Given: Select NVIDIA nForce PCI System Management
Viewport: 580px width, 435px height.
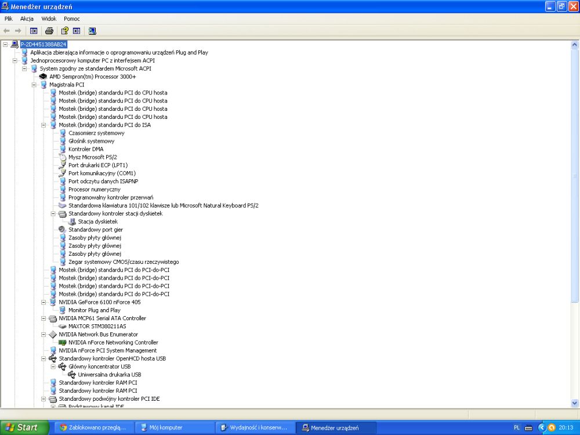Looking at the screenshot, I should pos(108,351).
